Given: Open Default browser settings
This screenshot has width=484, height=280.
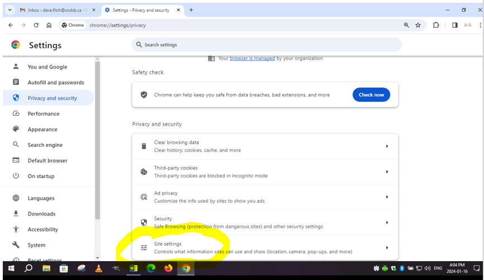Looking at the screenshot, I should (48, 160).
